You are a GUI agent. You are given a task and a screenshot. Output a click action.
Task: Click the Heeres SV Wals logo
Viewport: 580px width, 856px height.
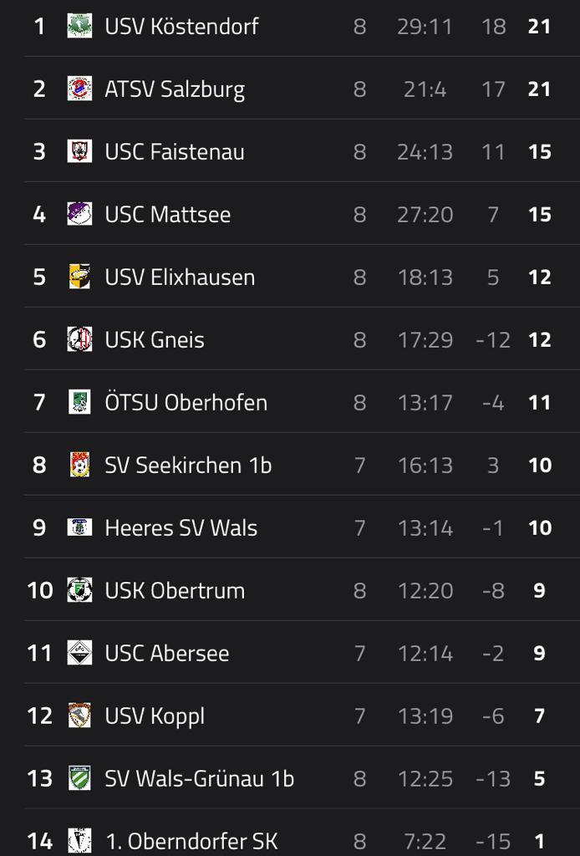(x=79, y=527)
